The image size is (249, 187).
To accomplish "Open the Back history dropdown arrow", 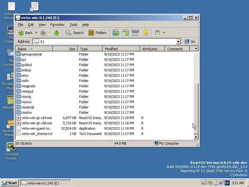I will [x=36, y=33].
